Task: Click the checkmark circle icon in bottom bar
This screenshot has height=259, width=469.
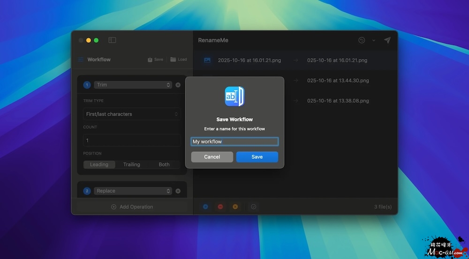Action: click(x=253, y=206)
